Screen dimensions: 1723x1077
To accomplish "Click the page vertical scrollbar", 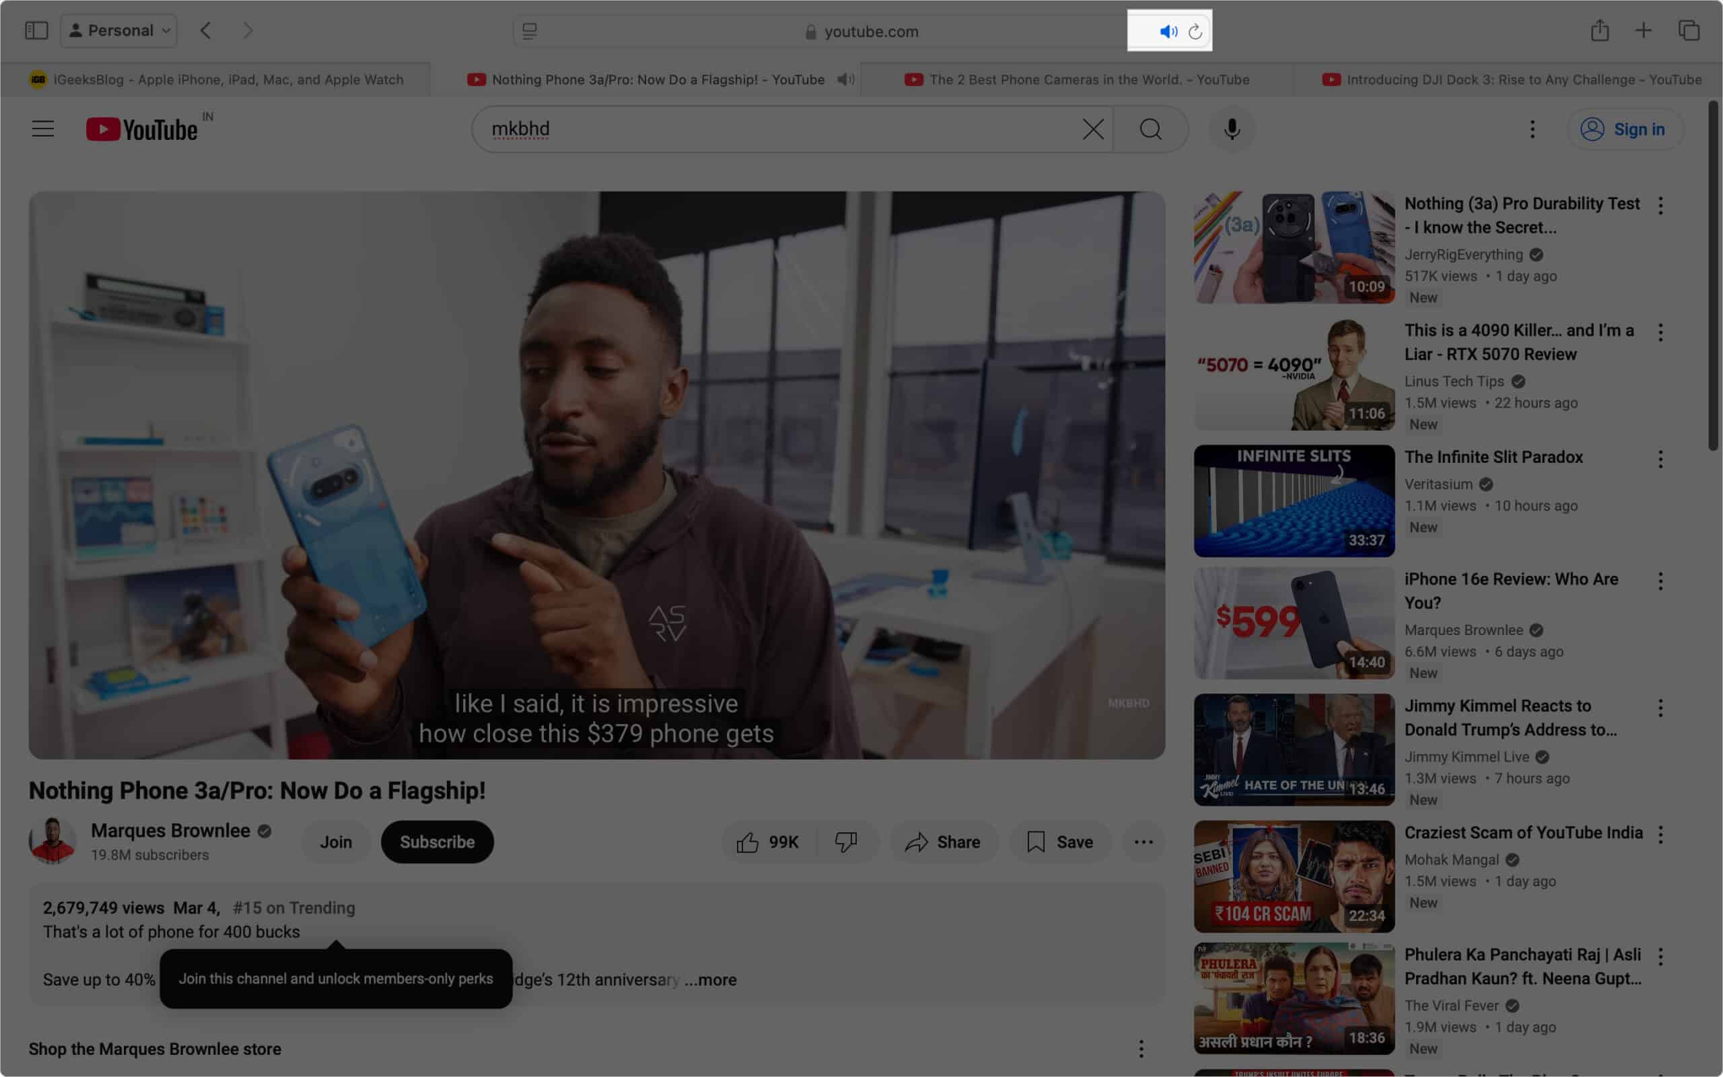I will pos(1713,275).
